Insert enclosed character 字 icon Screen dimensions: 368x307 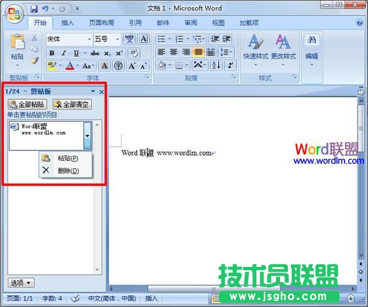[118, 66]
